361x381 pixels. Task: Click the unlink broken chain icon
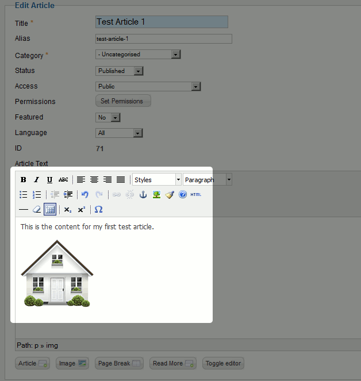[129, 195]
